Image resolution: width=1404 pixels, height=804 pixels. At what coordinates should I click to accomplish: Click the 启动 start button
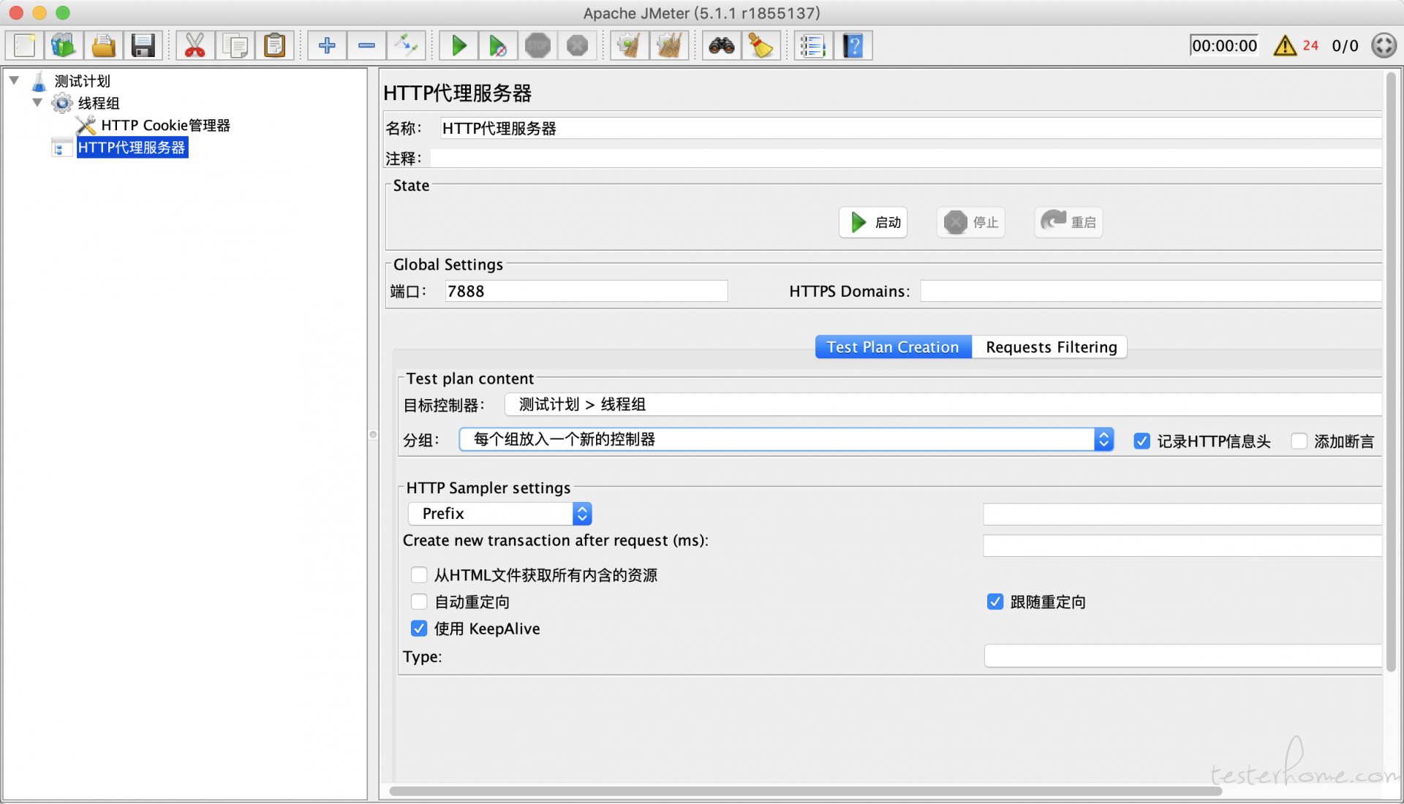tap(873, 222)
